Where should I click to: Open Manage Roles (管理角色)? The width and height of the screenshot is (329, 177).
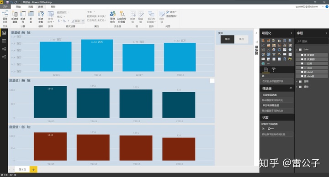pyautogui.click(x=112, y=17)
